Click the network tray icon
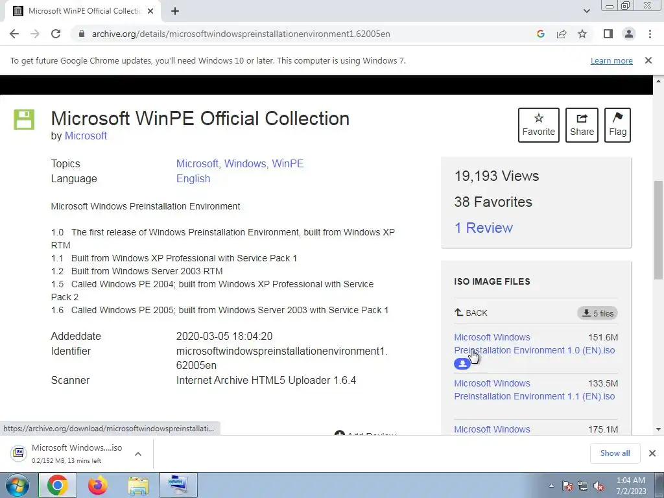Screen dimensions: 664x498 583,486
